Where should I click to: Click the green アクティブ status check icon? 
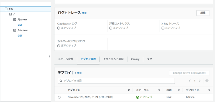pos(137,97)
